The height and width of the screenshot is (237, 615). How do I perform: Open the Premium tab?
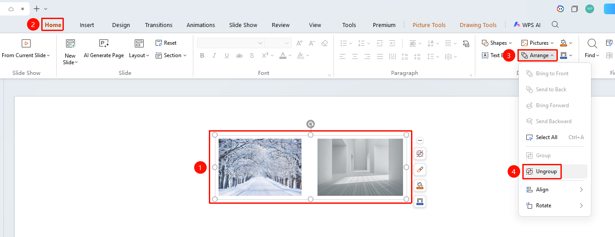tap(384, 25)
